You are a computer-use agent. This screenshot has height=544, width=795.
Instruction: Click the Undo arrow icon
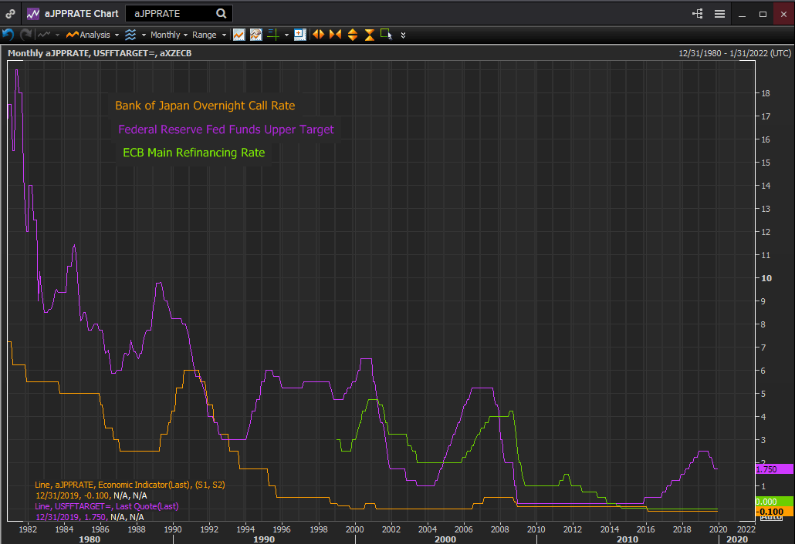[8, 34]
